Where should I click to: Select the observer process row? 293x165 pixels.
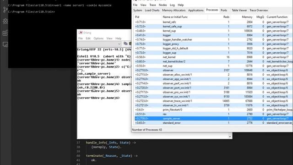tap(213, 70)
